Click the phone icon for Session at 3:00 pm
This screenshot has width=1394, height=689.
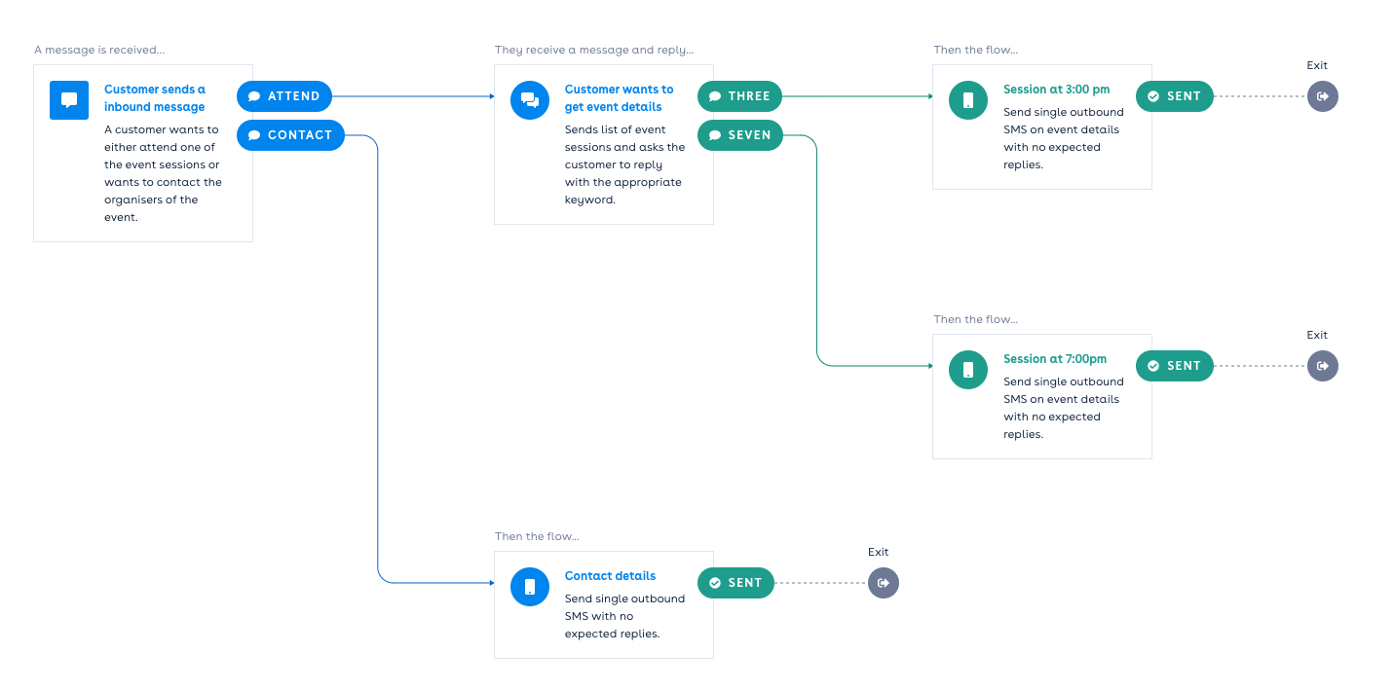point(968,100)
